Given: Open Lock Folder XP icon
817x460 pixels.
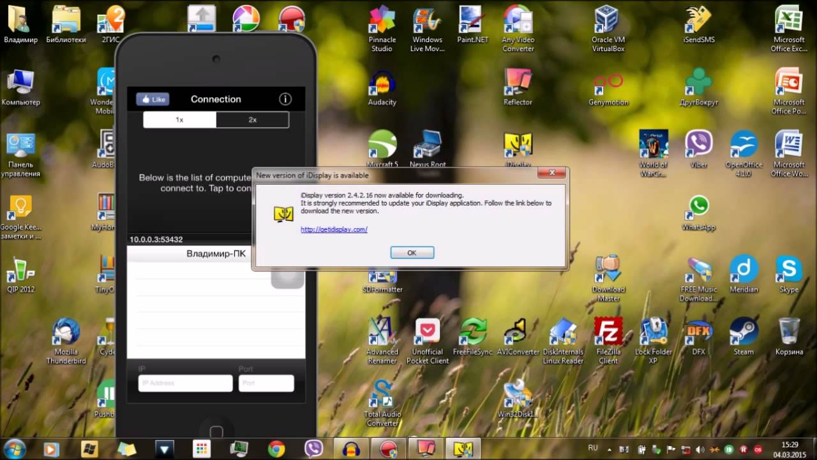Looking at the screenshot, I should pos(654,341).
